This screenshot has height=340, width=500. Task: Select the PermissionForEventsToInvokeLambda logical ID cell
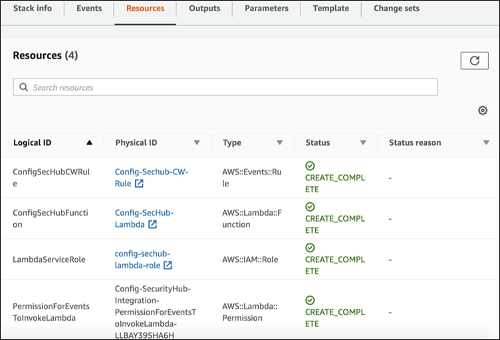pyautogui.click(x=51, y=312)
